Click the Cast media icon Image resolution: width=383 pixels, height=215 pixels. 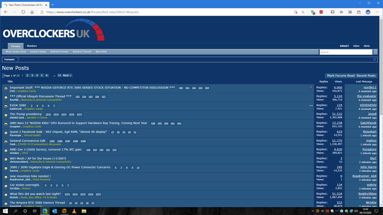coord(332,12)
